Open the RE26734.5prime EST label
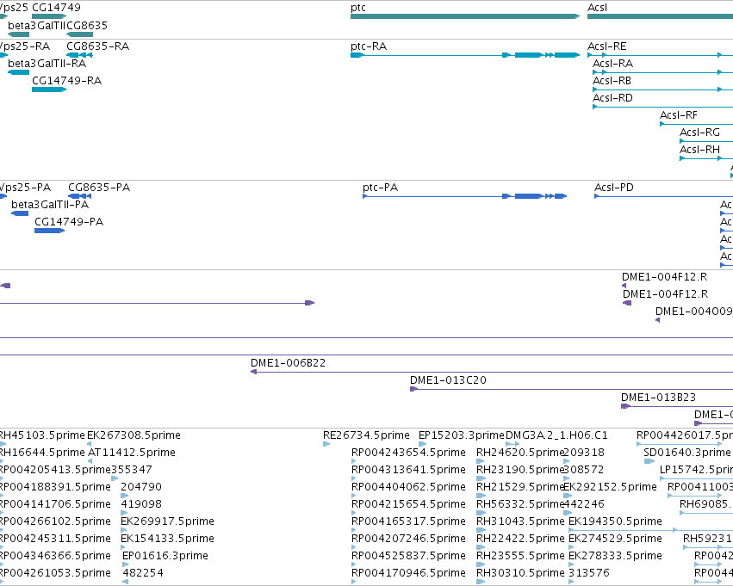733x586 pixels. (367, 435)
